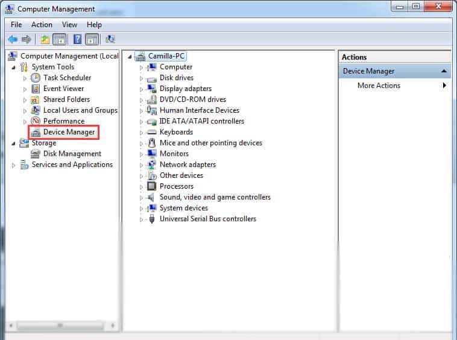This screenshot has width=457, height=340.
Task: Click the Universal Serial Bus controllers plug icon
Action: [152, 219]
